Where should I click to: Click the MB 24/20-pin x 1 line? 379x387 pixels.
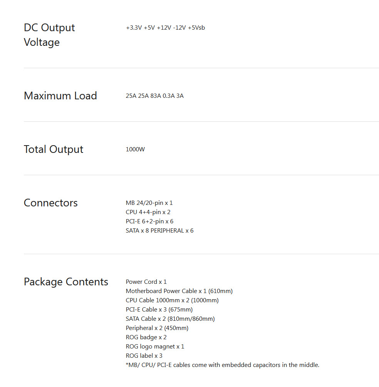point(149,203)
